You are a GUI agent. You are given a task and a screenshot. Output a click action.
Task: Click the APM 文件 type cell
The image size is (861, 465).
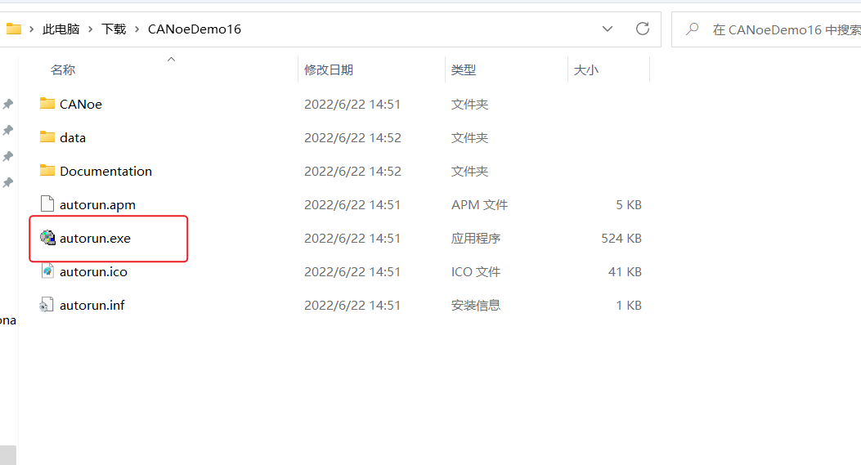479,205
